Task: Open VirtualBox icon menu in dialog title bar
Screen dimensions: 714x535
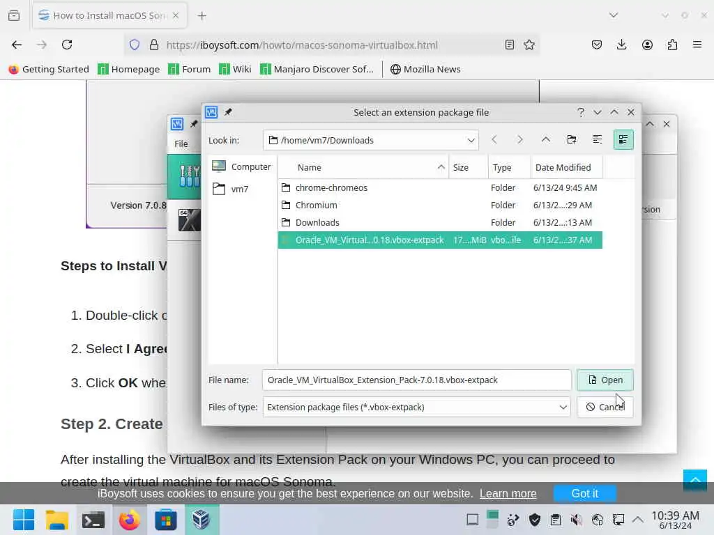Action: [211, 112]
